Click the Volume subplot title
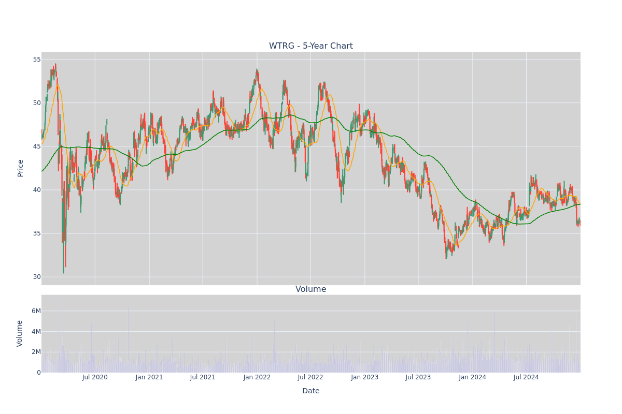The image size is (622, 414). pos(311,289)
